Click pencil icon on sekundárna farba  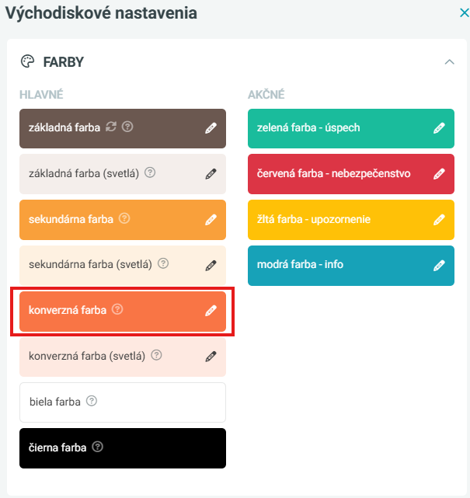(x=211, y=220)
